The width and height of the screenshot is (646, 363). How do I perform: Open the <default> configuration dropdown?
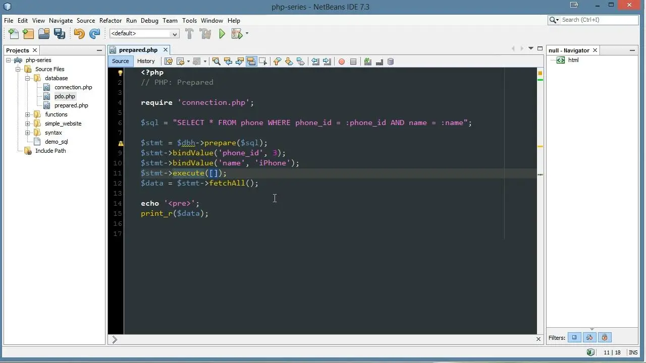coord(144,34)
